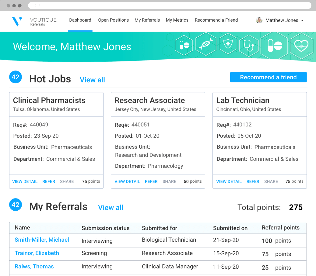View detail for Research Associate job

127,181
